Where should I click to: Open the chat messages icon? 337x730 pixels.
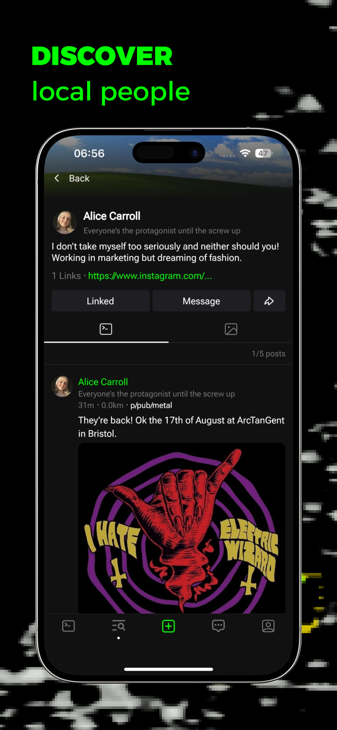tap(218, 626)
